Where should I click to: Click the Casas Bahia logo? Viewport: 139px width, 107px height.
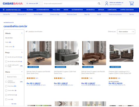13,4
